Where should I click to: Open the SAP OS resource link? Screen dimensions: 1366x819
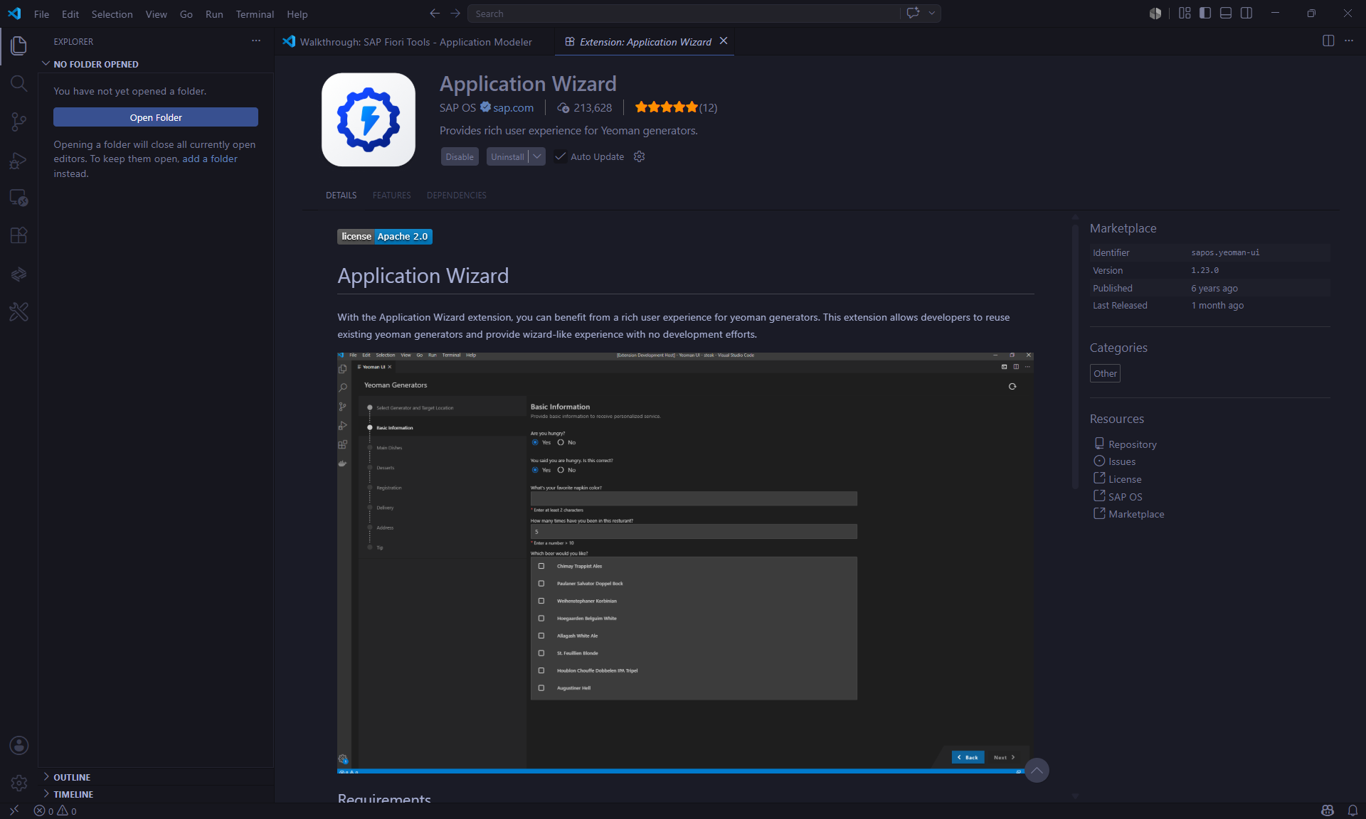[1125, 496]
